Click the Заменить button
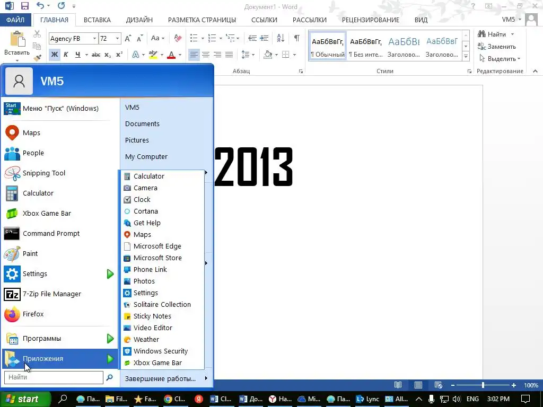The width and height of the screenshot is (543, 407). [x=497, y=47]
